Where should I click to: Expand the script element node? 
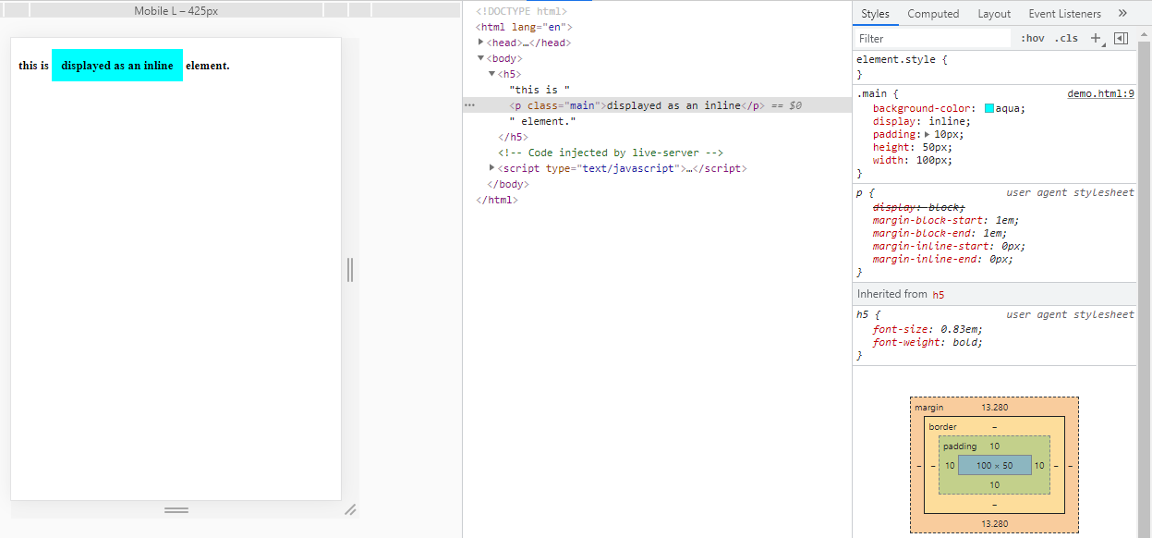pos(492,168)
